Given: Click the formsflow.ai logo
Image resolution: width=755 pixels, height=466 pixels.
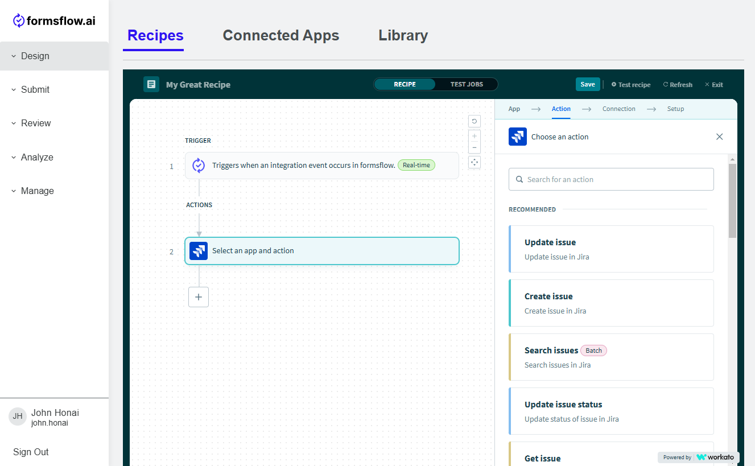Looking at the screenshot, I should pos(54,21).
